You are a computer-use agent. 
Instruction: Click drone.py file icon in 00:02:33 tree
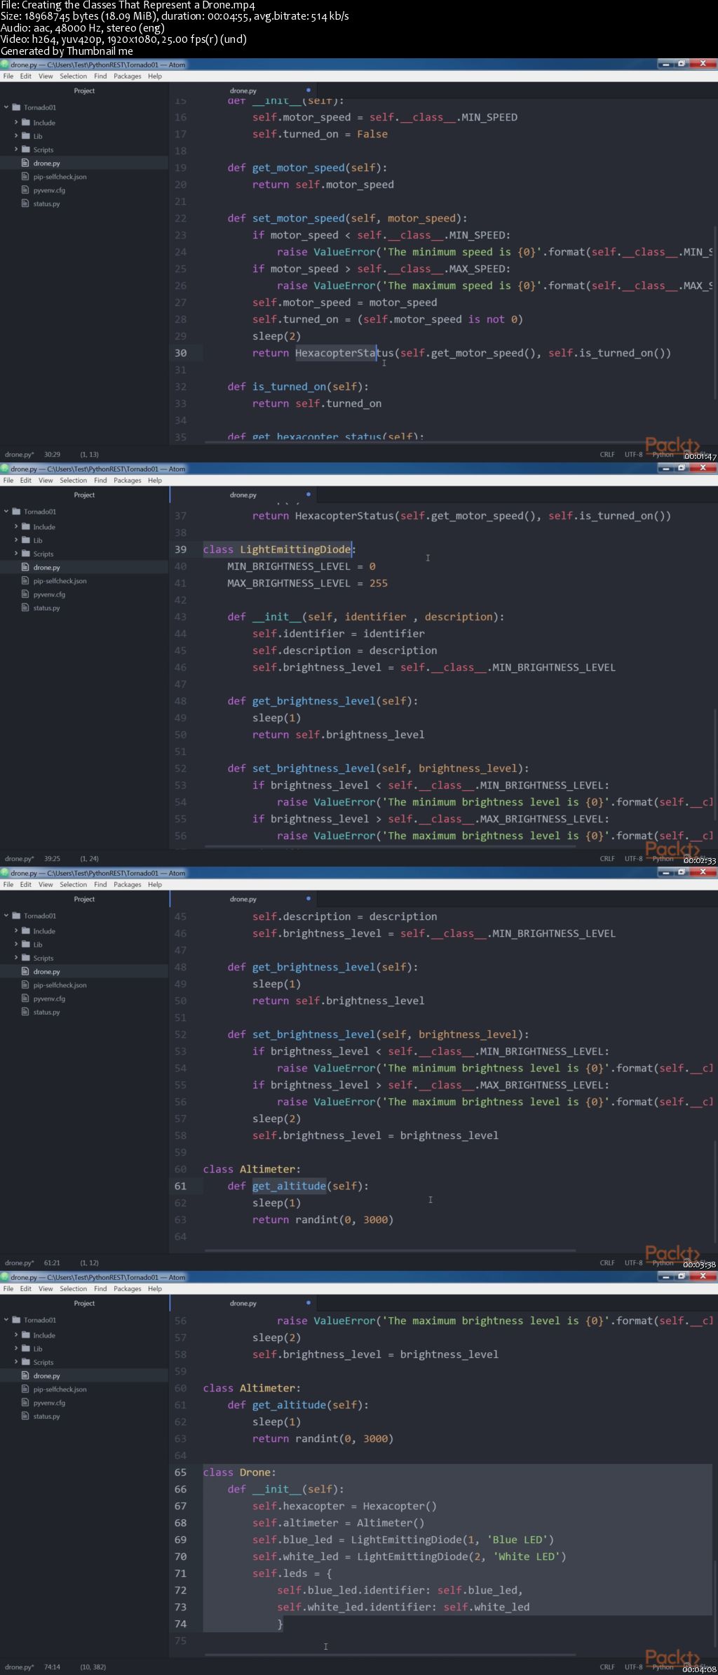25,567
